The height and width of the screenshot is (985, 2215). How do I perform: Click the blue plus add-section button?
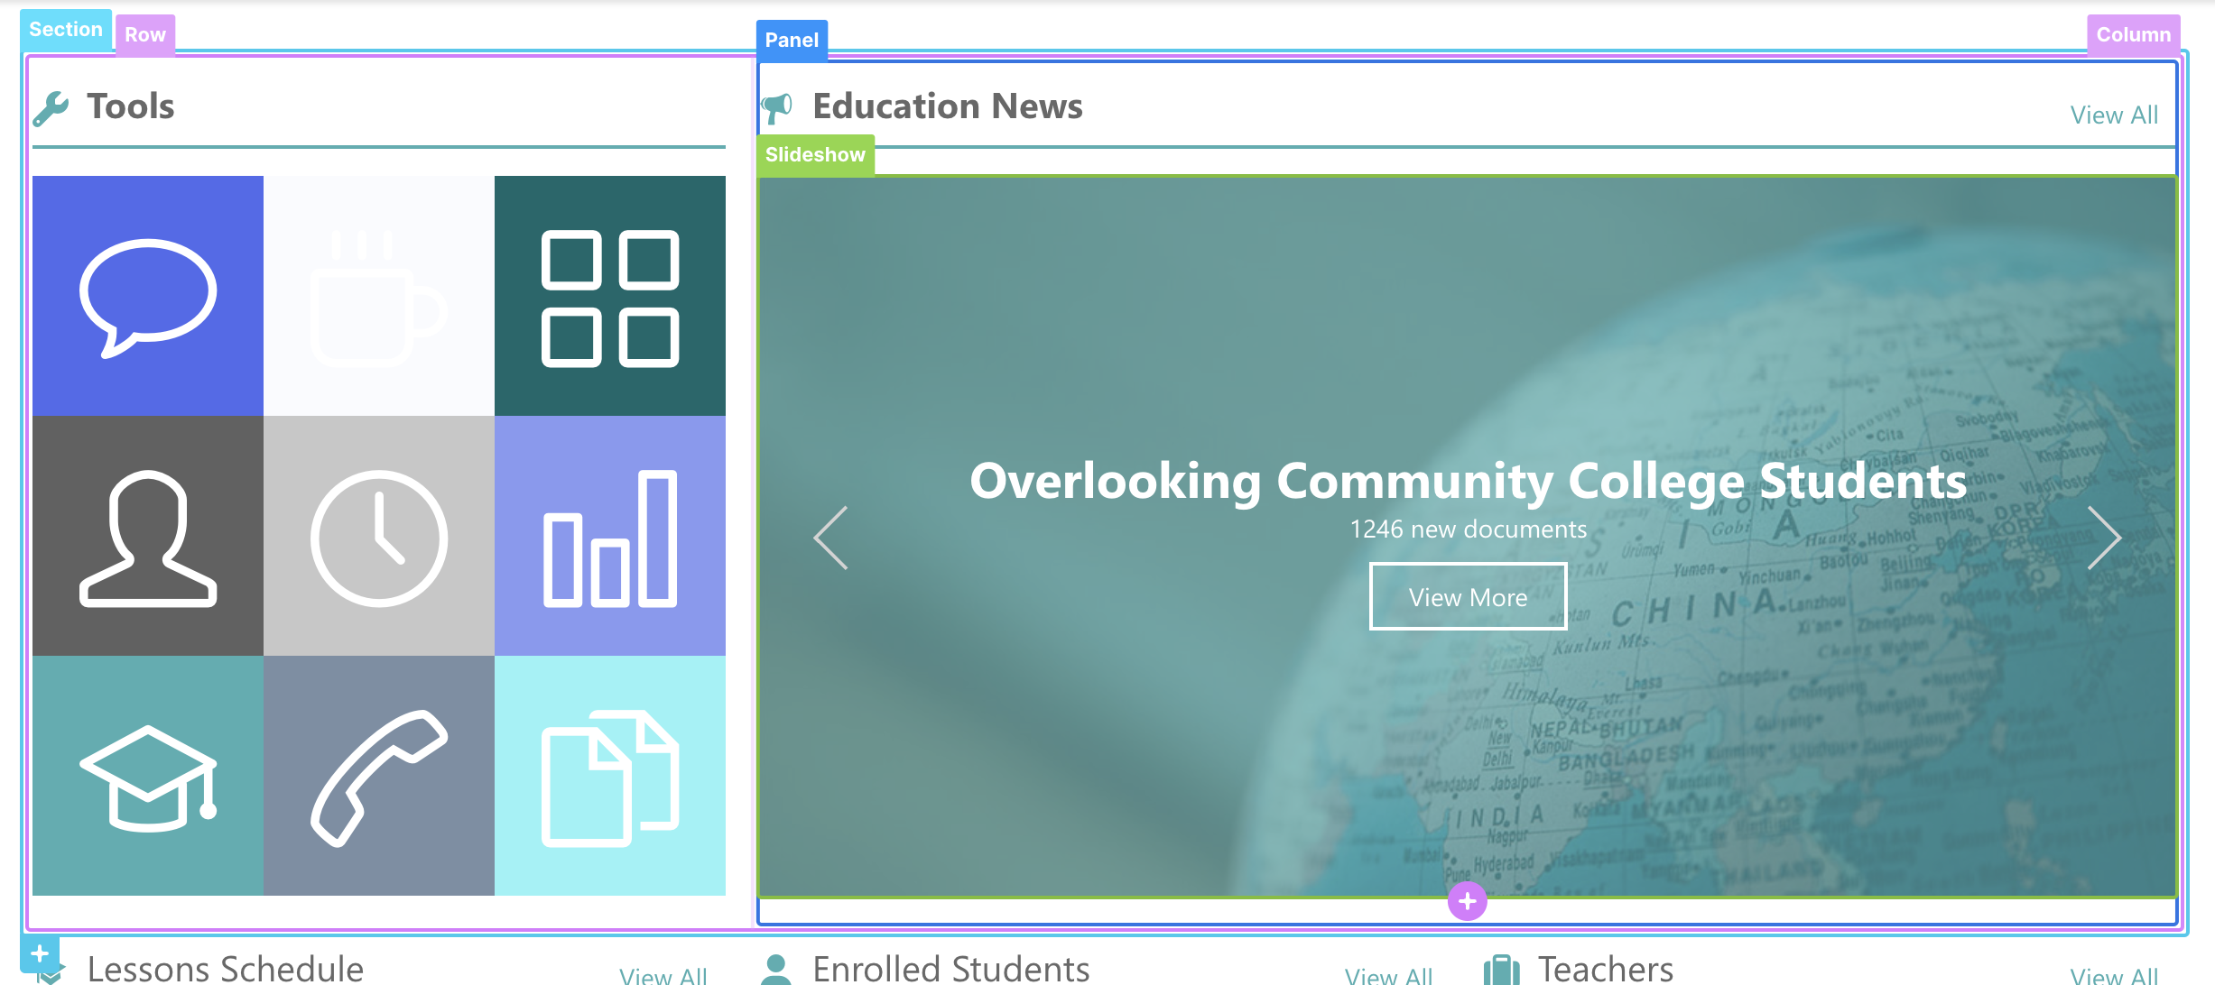[x=40, y=954]
